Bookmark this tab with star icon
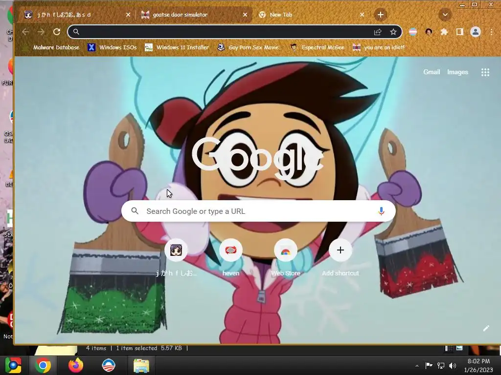Screen dimensions: 501x375 [393, 32]
